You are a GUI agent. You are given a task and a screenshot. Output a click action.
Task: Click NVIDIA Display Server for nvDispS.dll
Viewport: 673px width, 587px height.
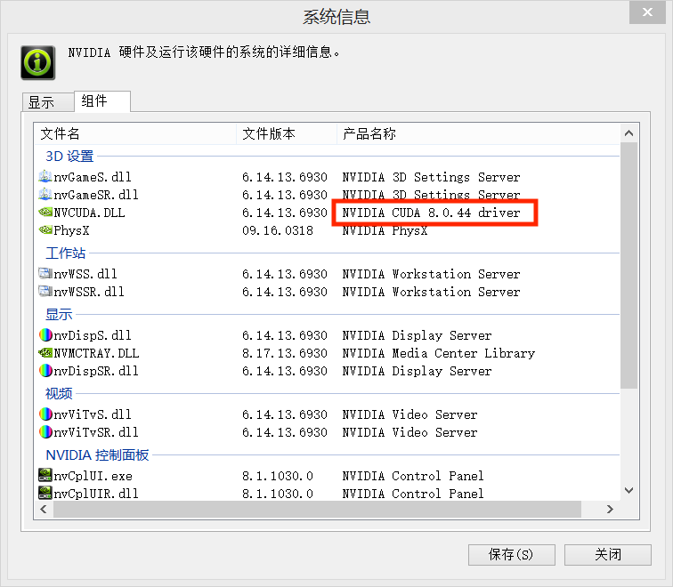(417, 335)
